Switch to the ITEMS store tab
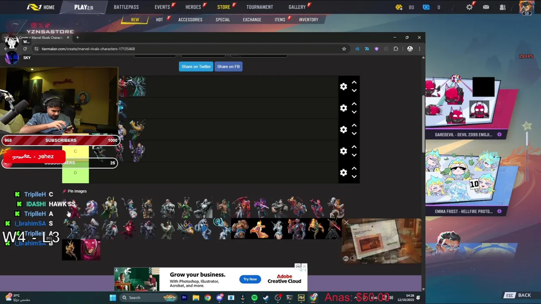 (280, 20)
